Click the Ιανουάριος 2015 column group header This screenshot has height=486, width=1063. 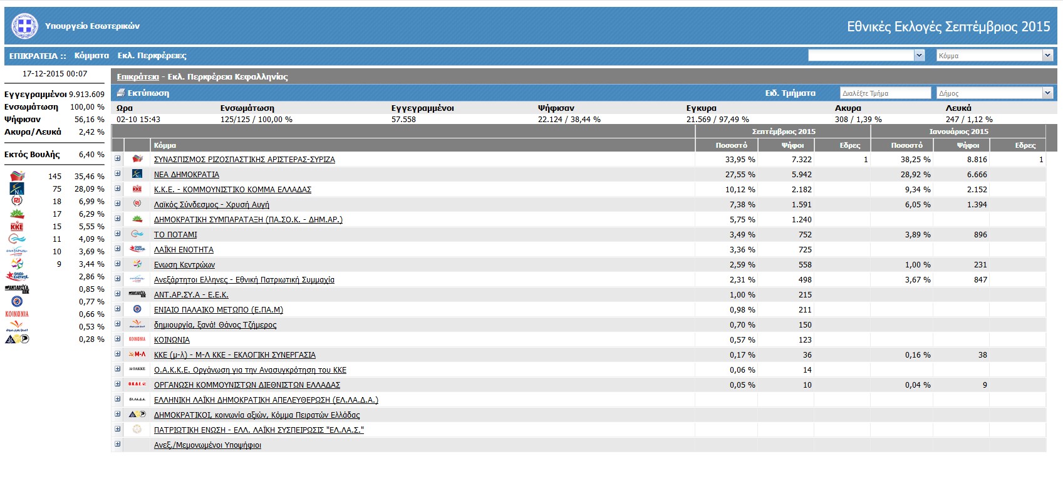tap(958, 132)
